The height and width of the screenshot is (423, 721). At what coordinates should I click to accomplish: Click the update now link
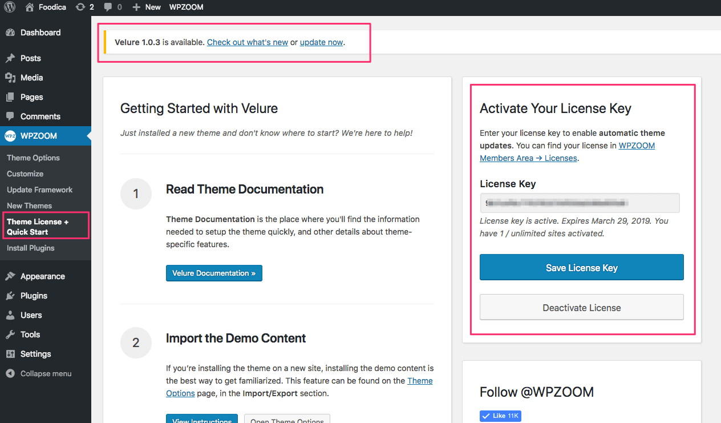321,42
